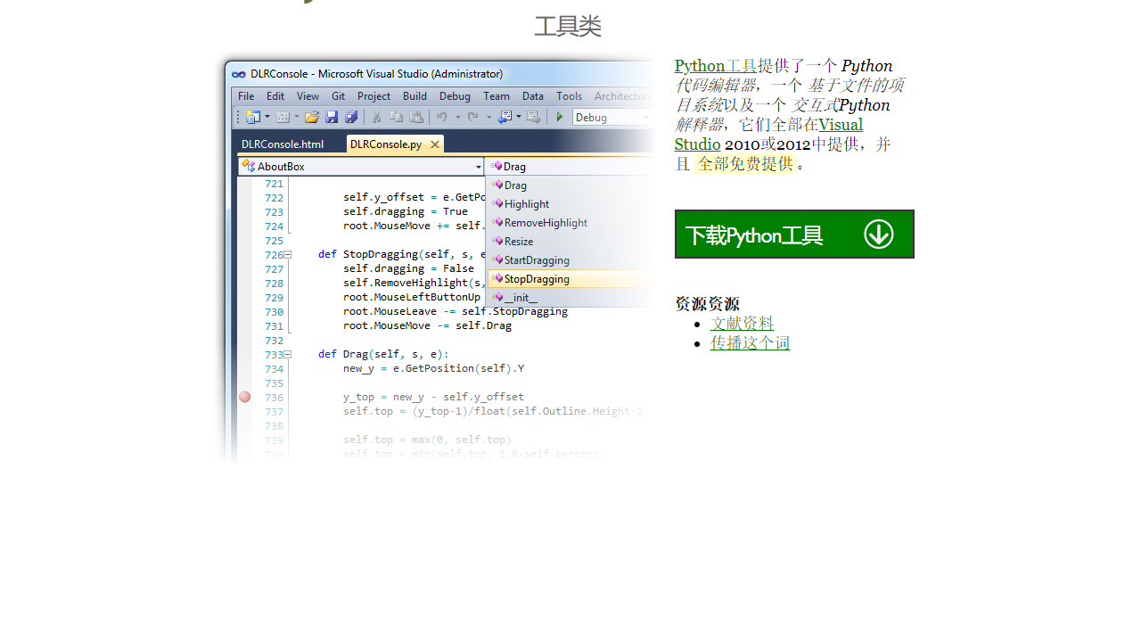Open the Debug menu
1141x642 pixels.
tap(455, 95)
